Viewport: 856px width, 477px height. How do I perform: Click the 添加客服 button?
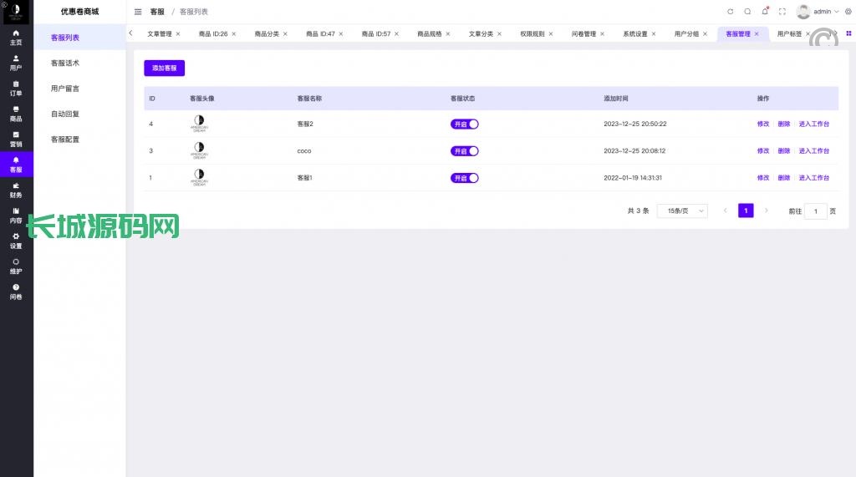[165, 69]
